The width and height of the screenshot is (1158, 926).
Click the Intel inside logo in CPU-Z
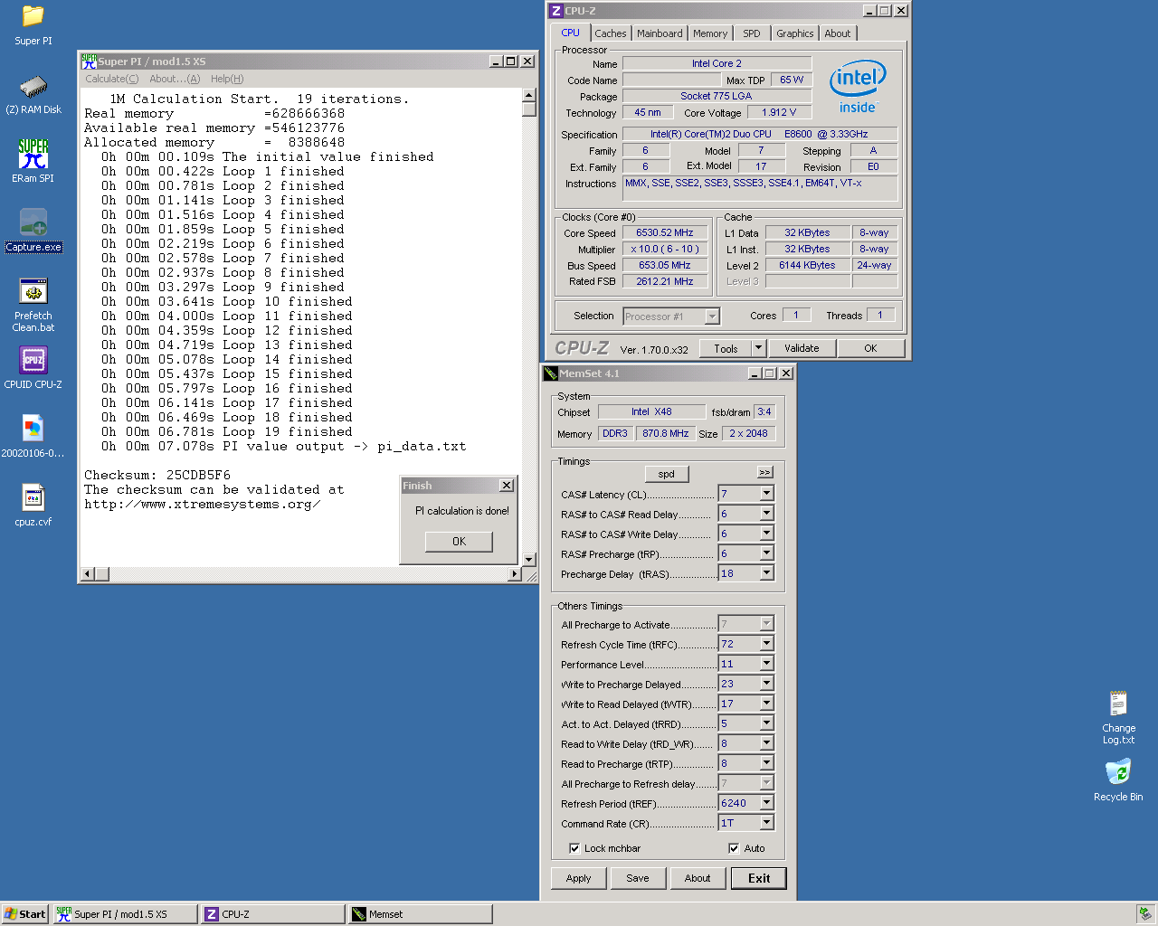click(858, 87)
